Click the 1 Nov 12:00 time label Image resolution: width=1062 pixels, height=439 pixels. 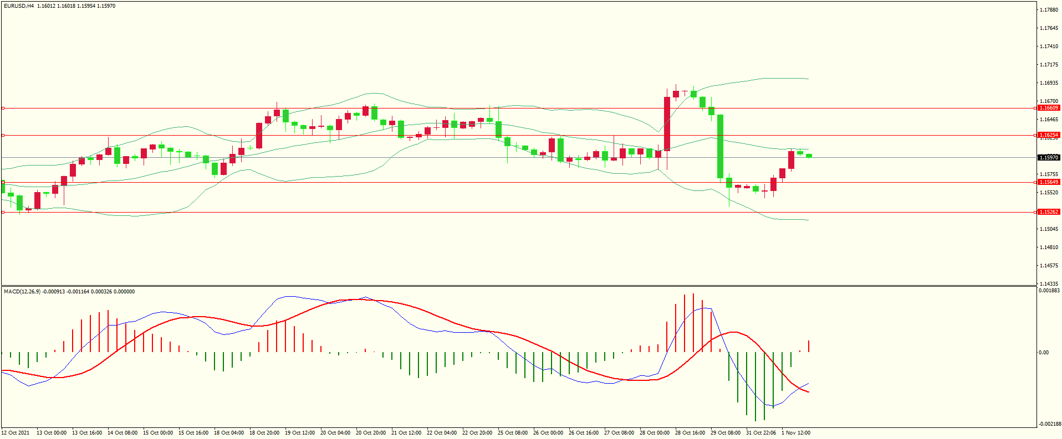796,433
